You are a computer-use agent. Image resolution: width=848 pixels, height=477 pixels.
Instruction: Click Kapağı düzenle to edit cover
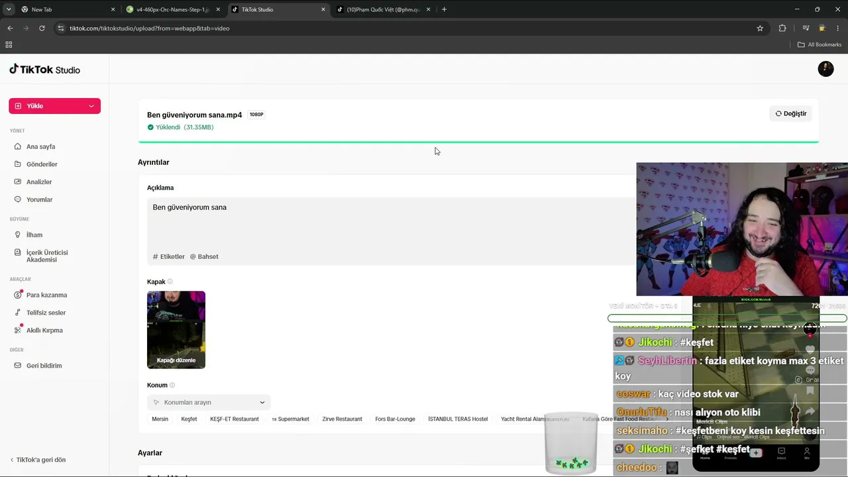pyautogui.click(x=176, y=360)
